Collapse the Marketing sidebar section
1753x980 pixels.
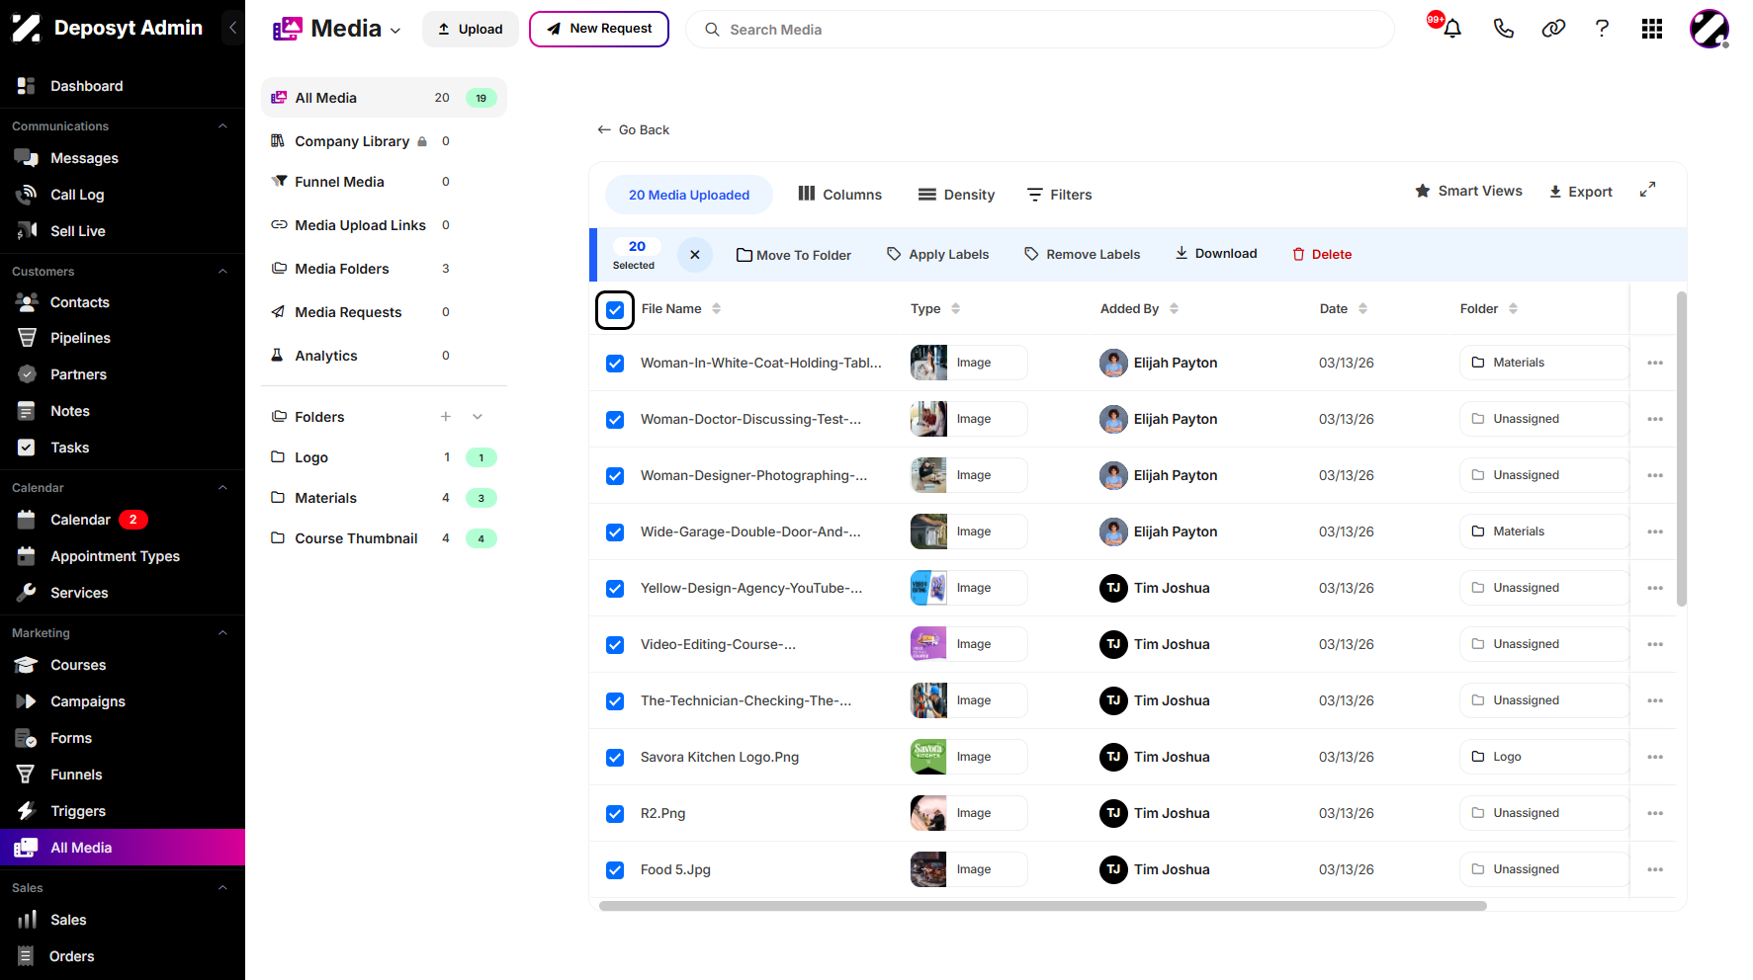[x=222, y=633]
